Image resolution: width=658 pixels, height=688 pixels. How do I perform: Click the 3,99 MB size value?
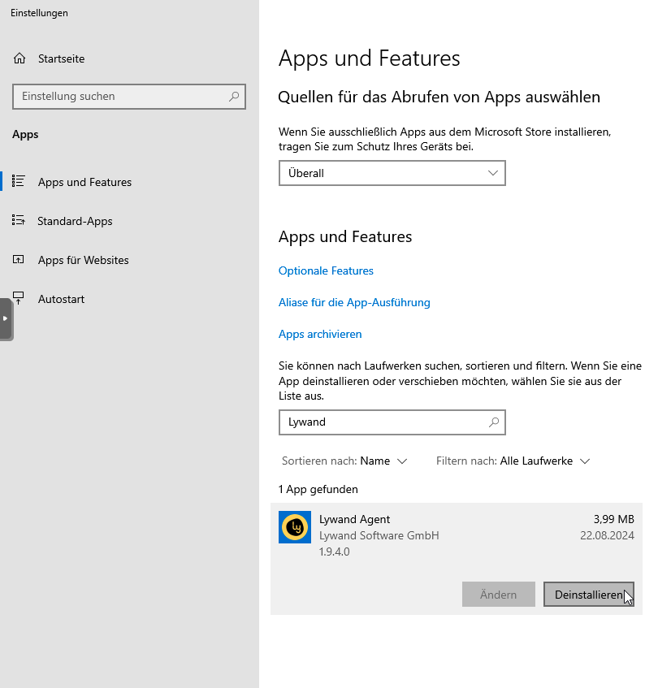(x=613, y=520)
